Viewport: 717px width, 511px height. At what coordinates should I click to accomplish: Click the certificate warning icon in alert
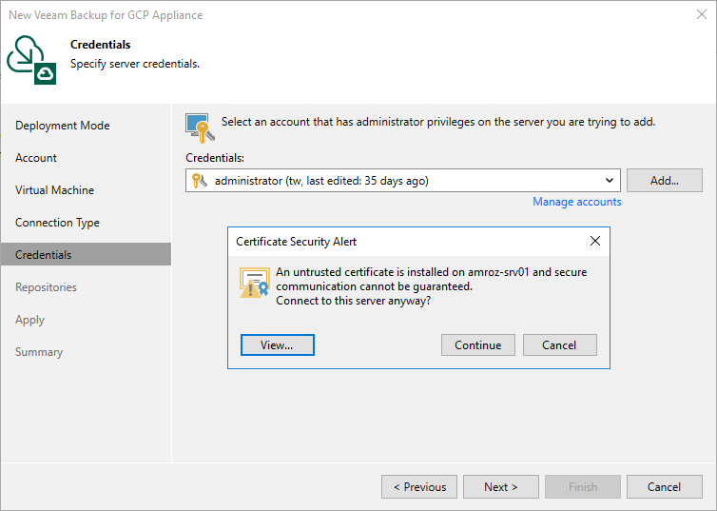pos(255,282)
